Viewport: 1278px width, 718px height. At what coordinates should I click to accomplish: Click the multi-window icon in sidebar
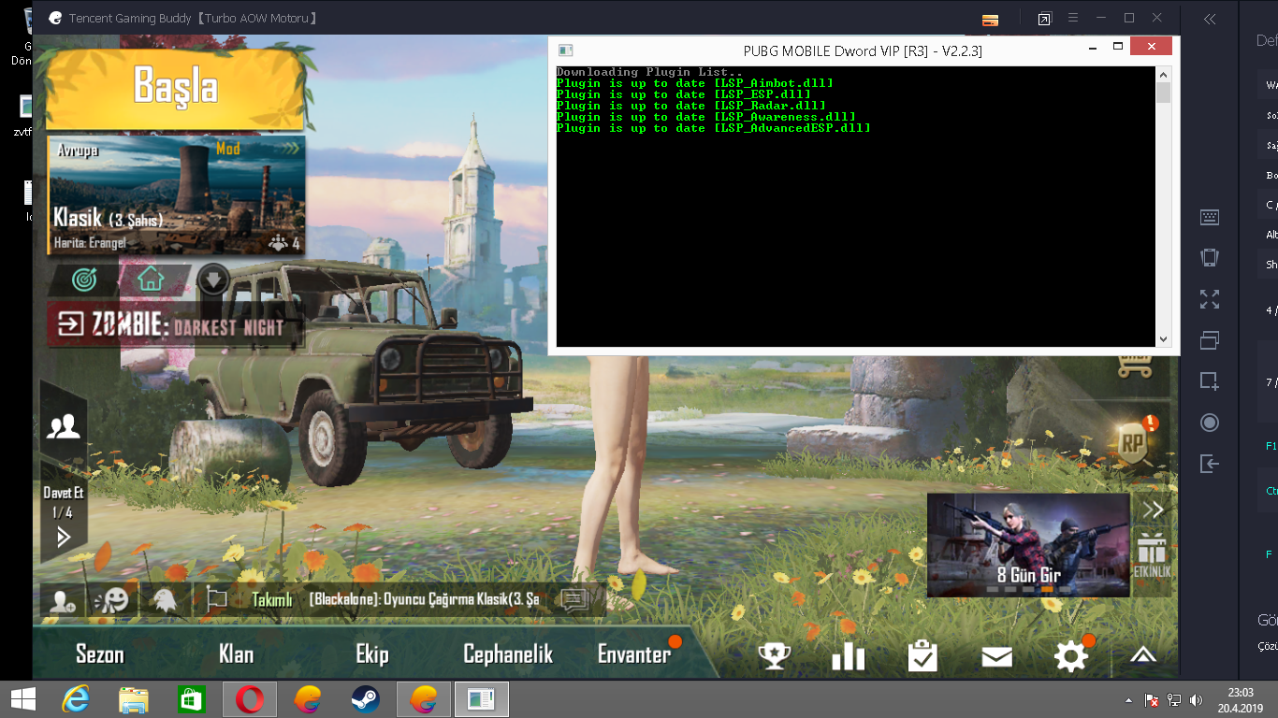[x=1210, y=340]
